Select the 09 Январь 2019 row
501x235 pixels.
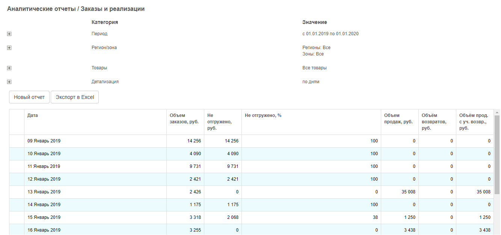point(44,141)
